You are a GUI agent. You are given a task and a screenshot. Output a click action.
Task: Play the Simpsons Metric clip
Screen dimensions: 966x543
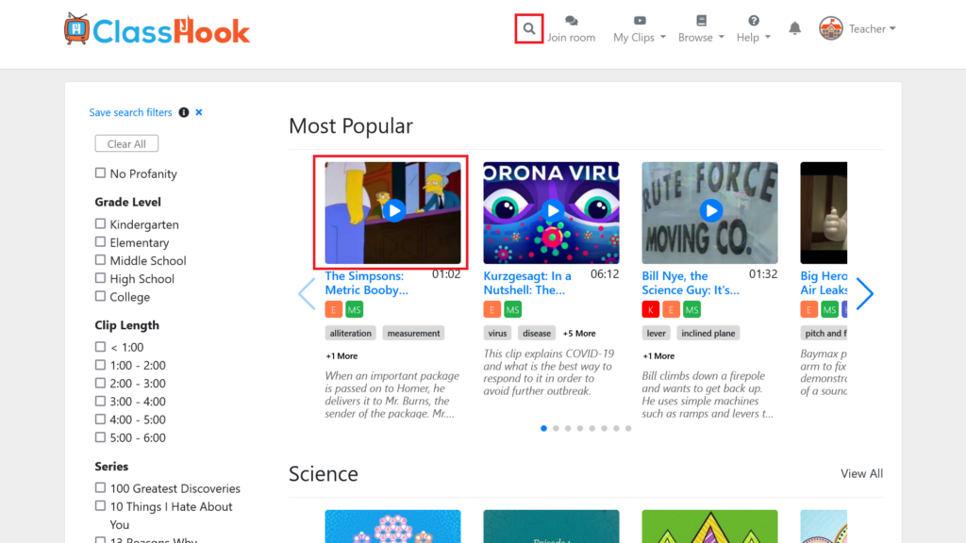(394, 210)
